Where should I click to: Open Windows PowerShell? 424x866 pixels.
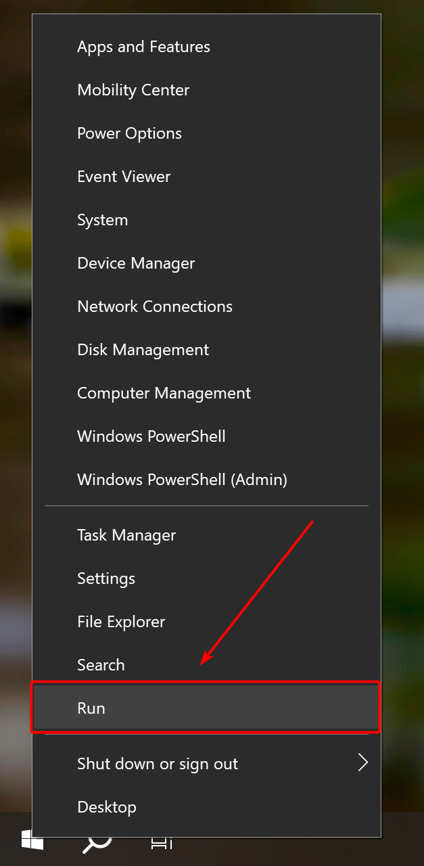tap(151, 437)
